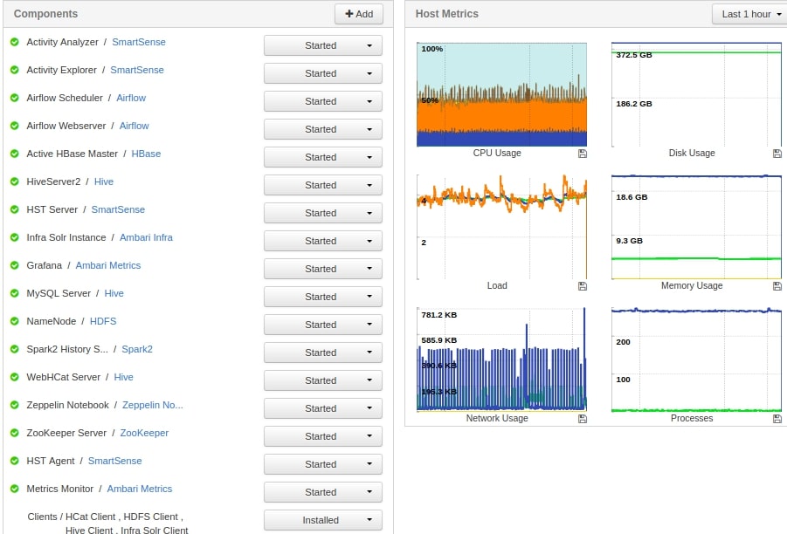
Task: Click the green status icon for WebHCat Server
Action: click(x=15, y=377)
